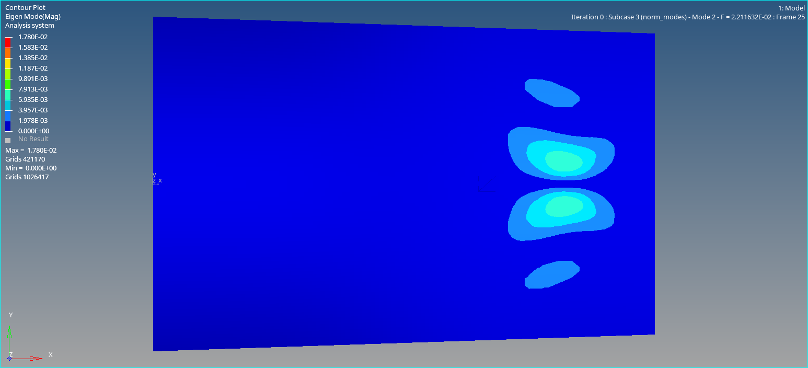Click the blue Z origin marker of triad
This screenshot has width=808, height=368.
click(x=9, y=359)
